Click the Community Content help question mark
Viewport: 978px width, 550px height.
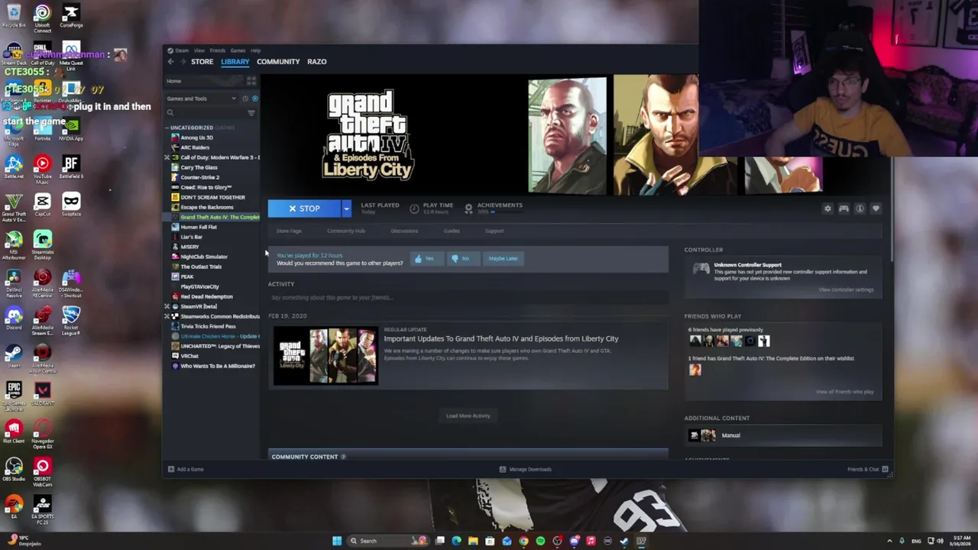coord(343,457)
